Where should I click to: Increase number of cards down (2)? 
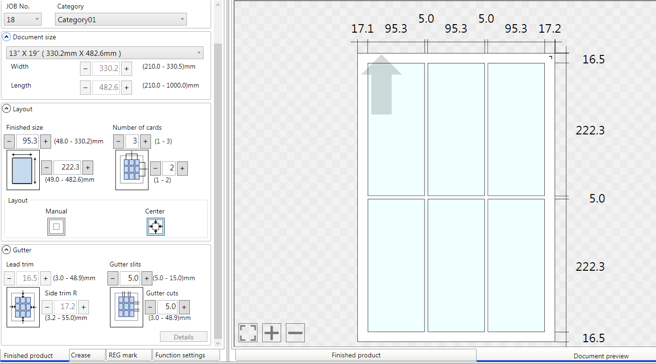(182, 168)
